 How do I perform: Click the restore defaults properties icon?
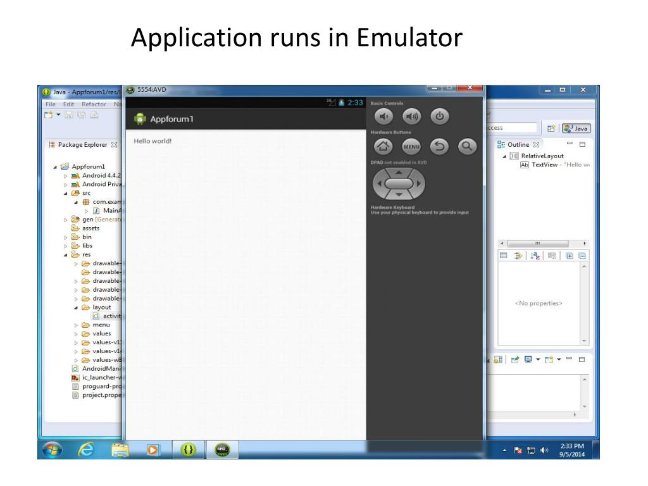pos(552,256)
